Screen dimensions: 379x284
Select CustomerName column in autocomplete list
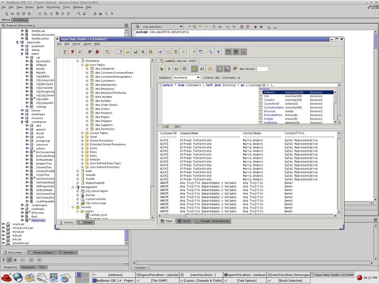[274, 107]
